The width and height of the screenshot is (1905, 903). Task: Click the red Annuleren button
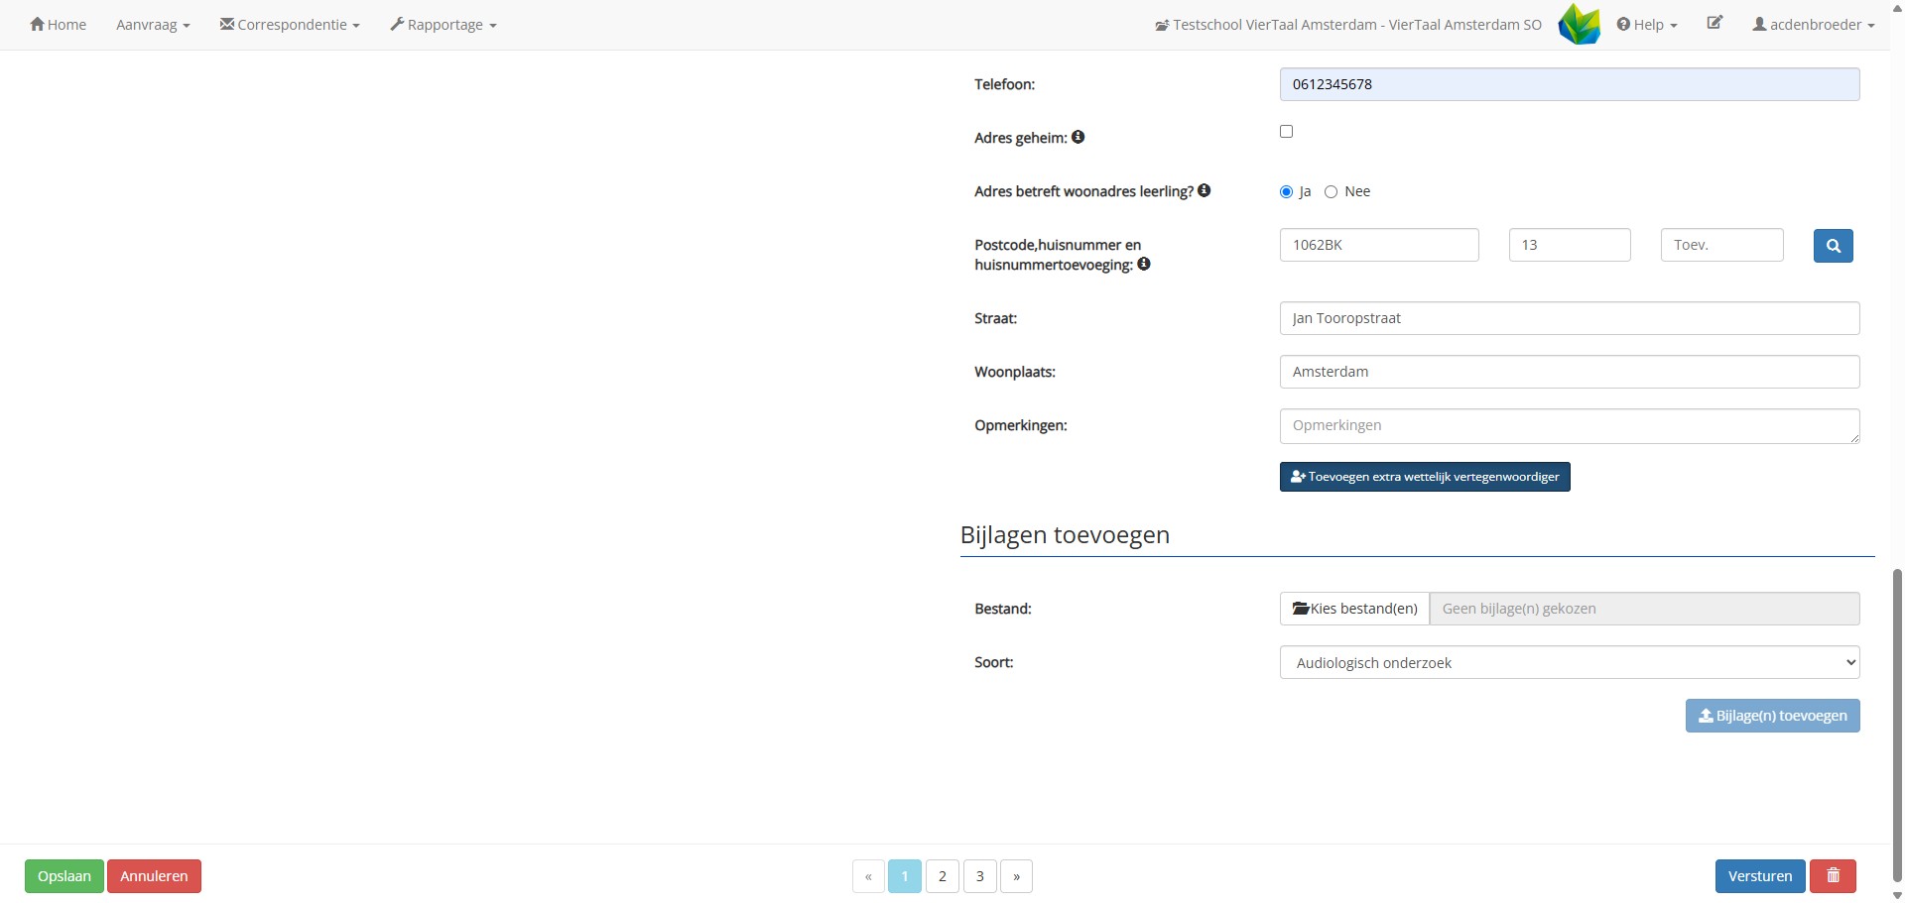click(154, 876)
